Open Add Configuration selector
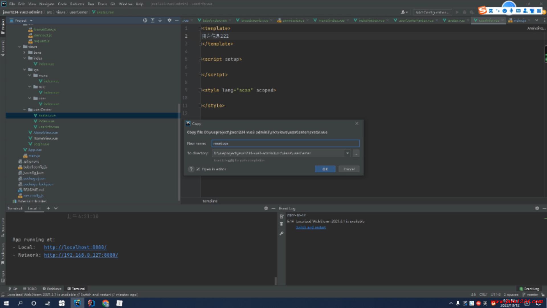Image resolution: width=547 pixels, height=308 pixels. click(x=432, y=12)
